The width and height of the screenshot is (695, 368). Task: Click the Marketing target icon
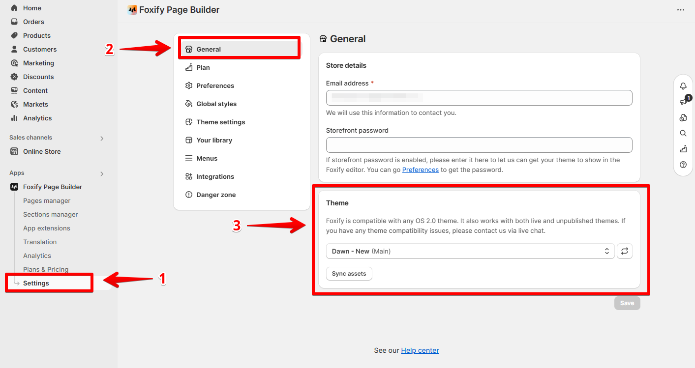pos(14,63)
